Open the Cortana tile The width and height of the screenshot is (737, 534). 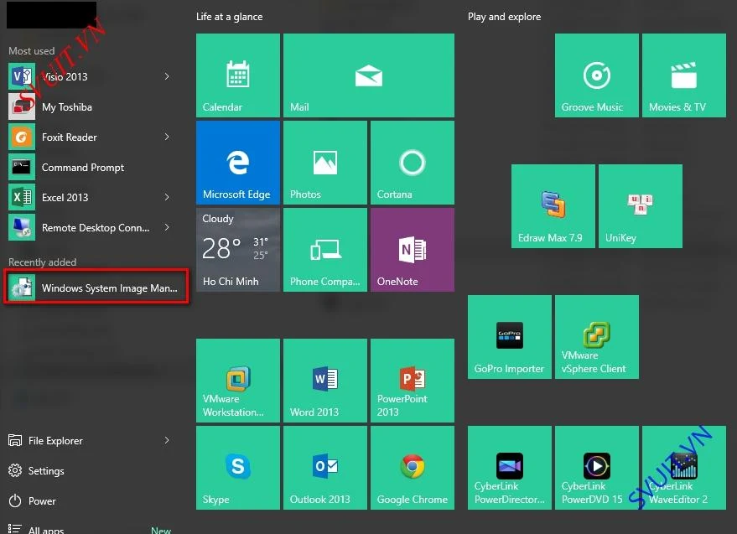[413, 163]
